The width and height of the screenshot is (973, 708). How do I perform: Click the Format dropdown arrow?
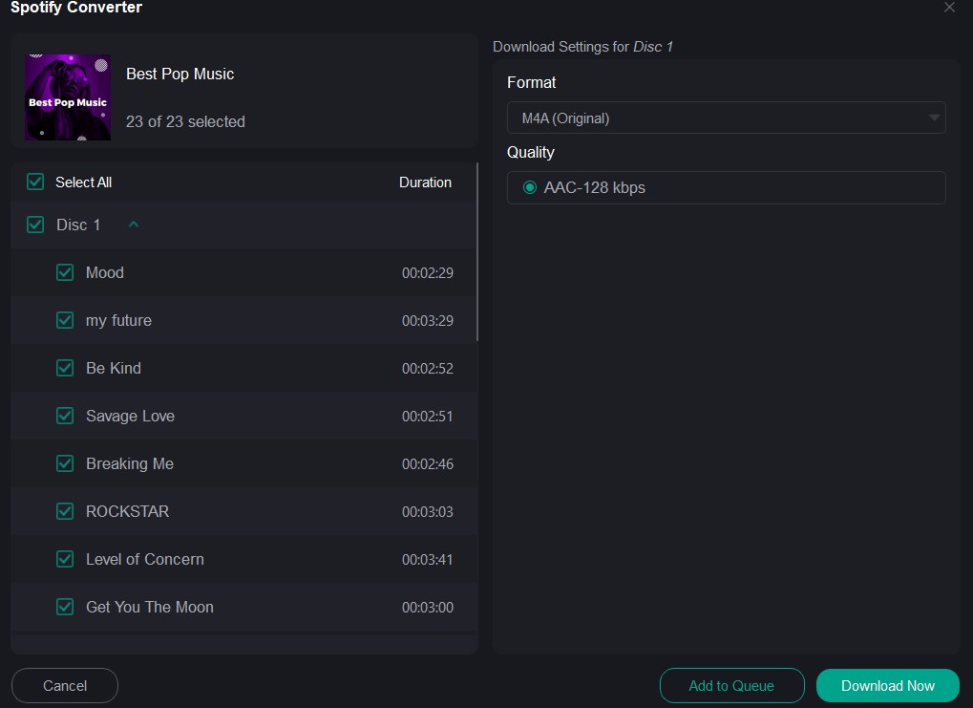[x=934, y=118]
